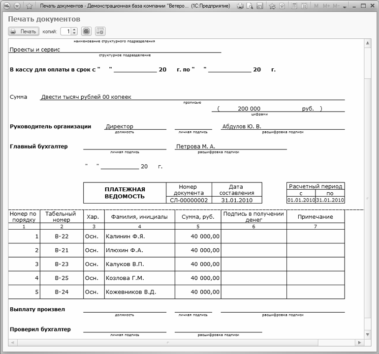Viewport: 379px width, 354px height.
Task: Decrease copies count with down arrow
Action: (x=74, y=33)
